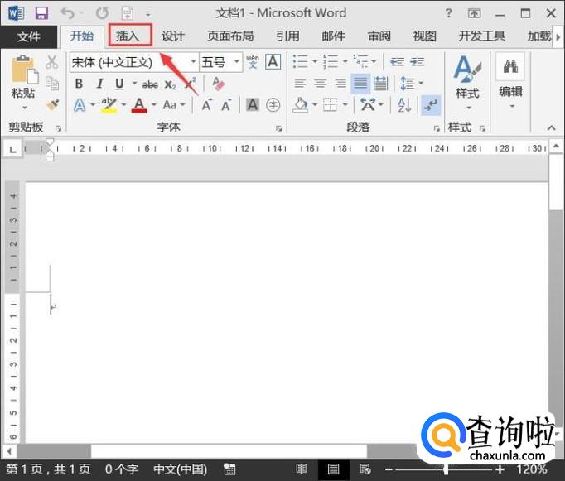Image resolution: width=565 pixels, height=481 pixels.
Task: Select Align Left paragraph alignment
Action: (x=300, y=84)
